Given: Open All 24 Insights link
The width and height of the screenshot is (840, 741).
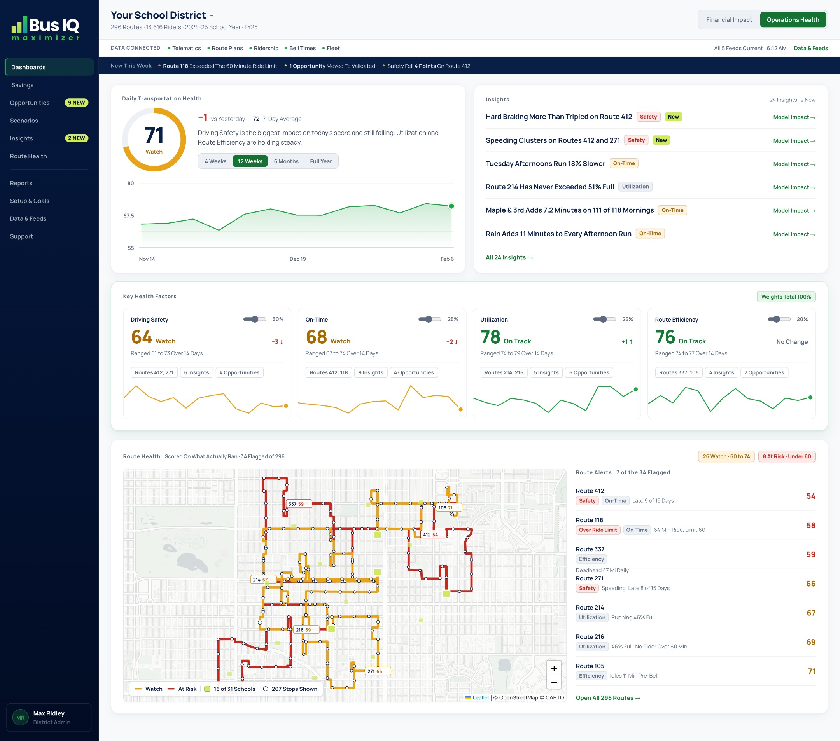Looking at the screenshot, I should [x=509, y=257].
